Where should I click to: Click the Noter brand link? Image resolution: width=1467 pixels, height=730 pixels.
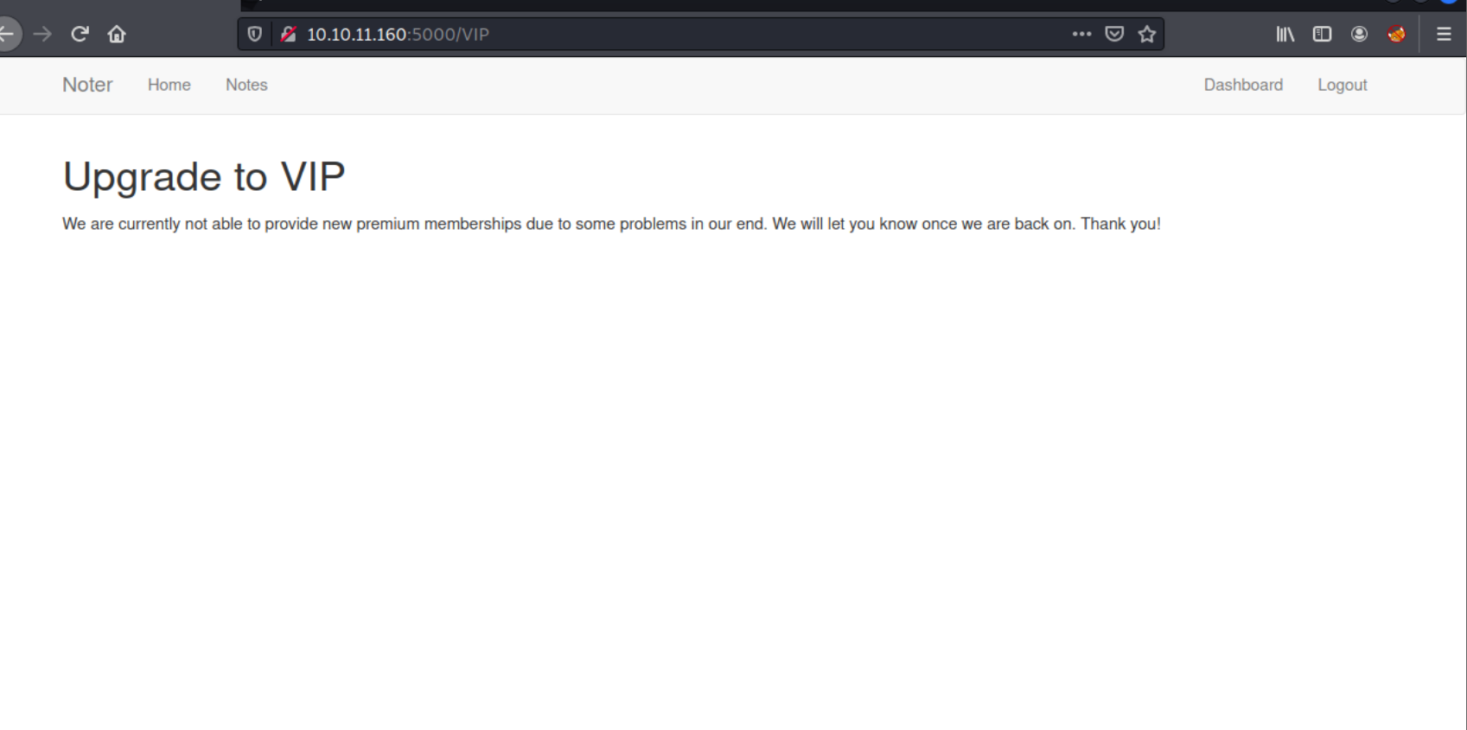pos(87,85)
